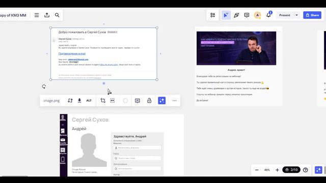Click the fit-width frame icon
The width and height of the screenshot is (326, 183).
pos(112,101)
